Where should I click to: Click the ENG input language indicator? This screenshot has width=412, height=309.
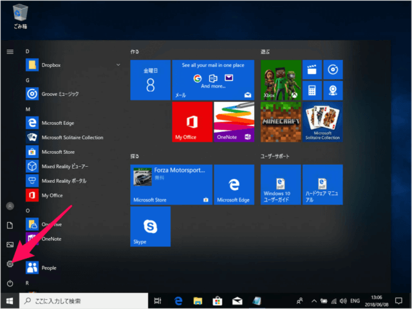tap(355, 301)
